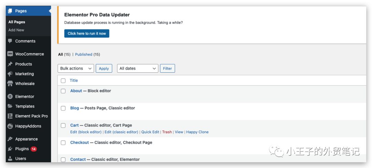Click the red 14 plugin updates badge
This screenshot has height=168, width=372.
tap(34, 149)
